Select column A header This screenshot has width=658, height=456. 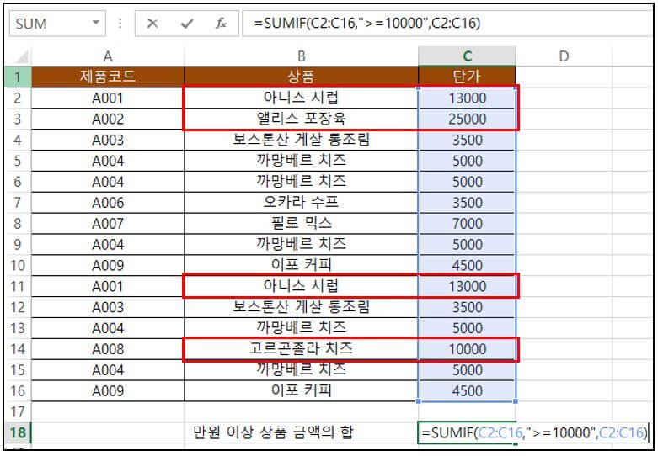(108, 56)
